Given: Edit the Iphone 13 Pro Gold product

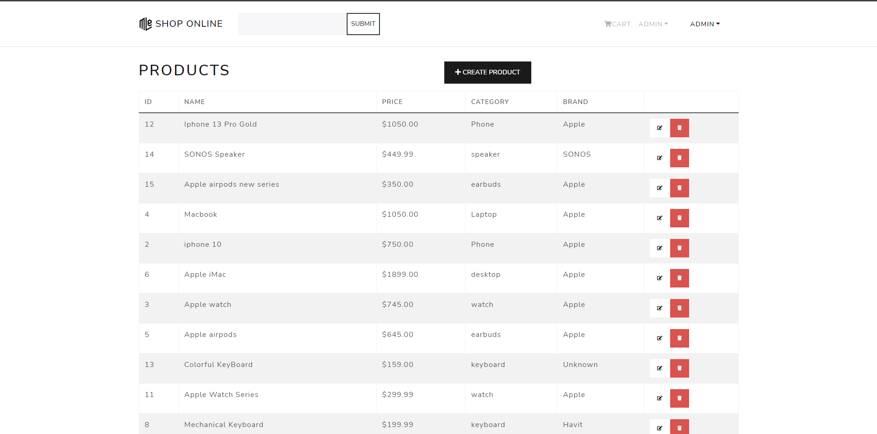Looking at the screenshot, I should (x=659, y=128).
